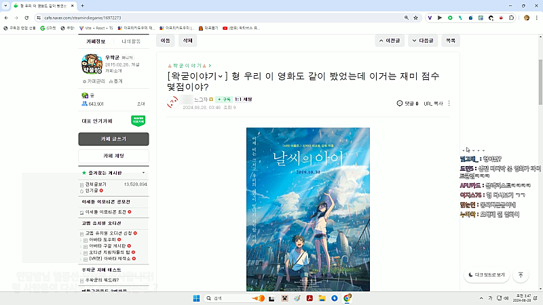Click the zoom magnifier icon in address bar
The image size is (543, 305).
407,18
